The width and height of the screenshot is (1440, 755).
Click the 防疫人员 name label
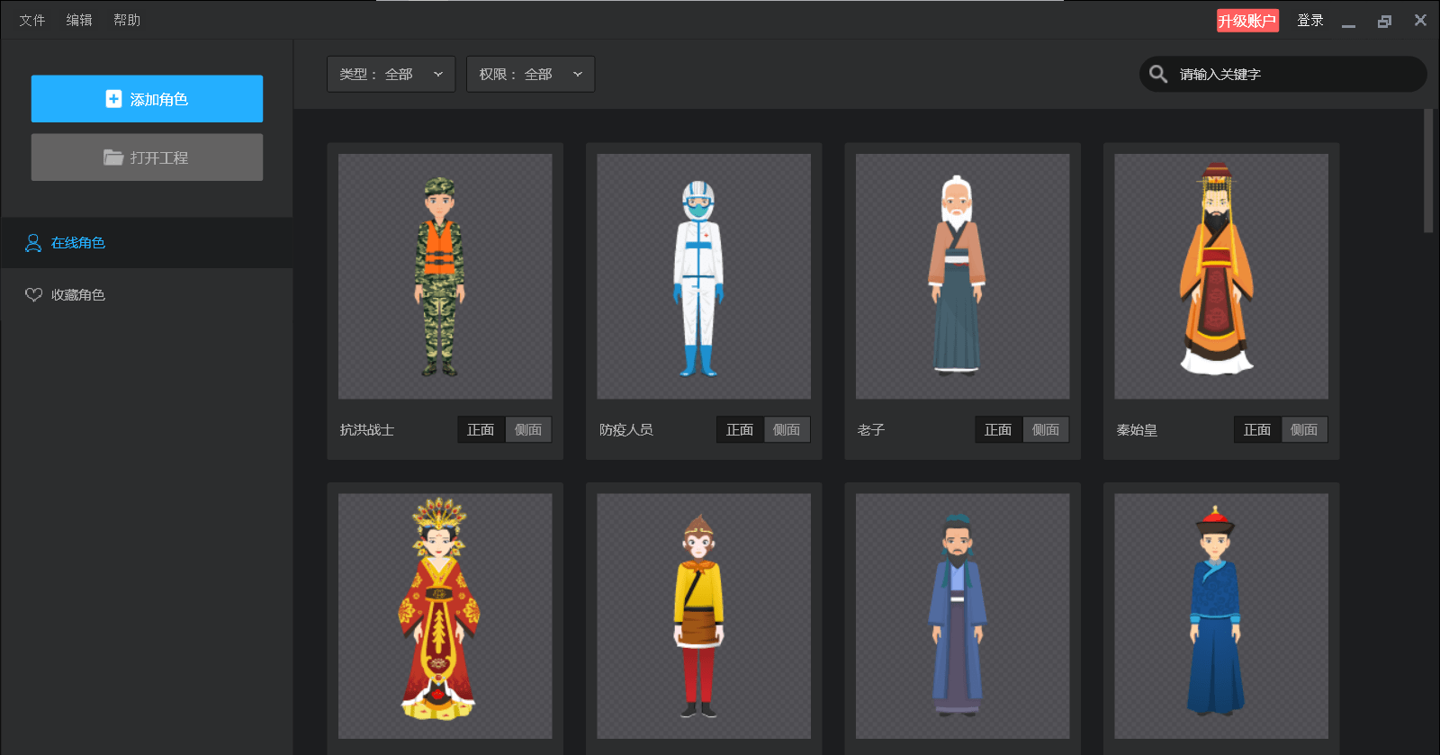pos(626,430)
